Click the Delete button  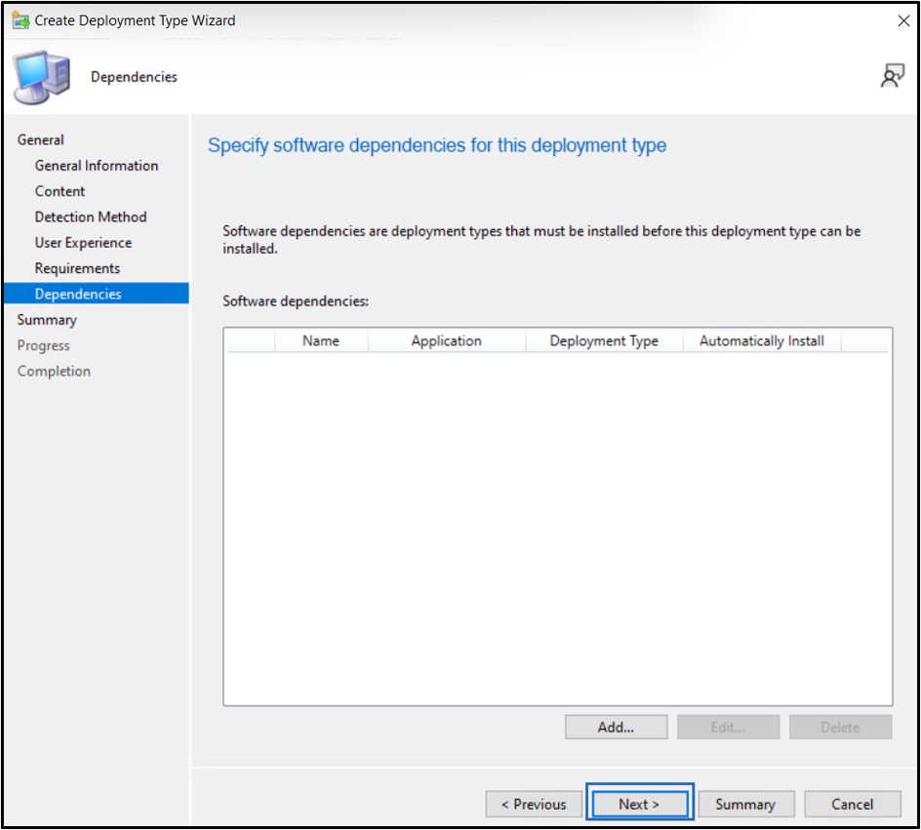[x=841, y=728]
